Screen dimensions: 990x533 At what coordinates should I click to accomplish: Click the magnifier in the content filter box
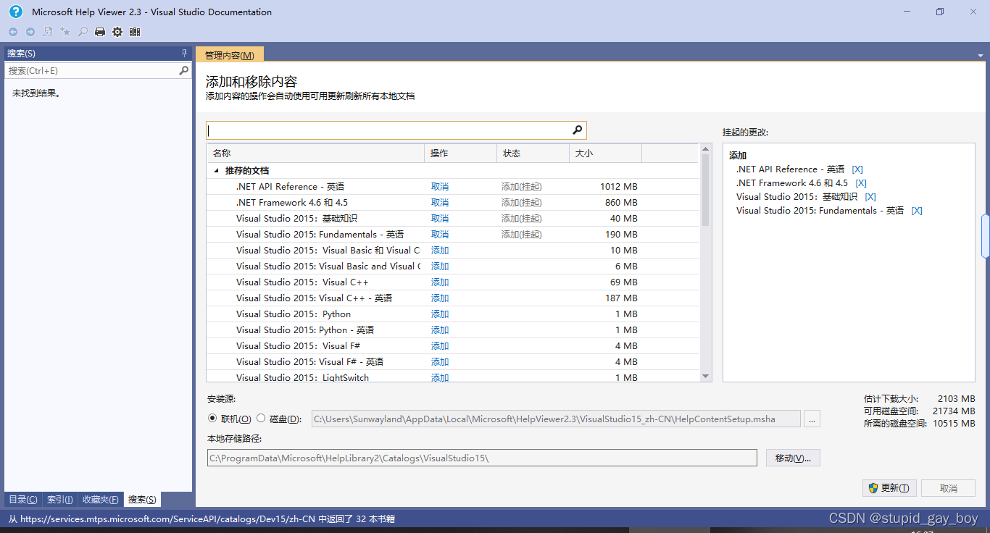tap(578, 130)
